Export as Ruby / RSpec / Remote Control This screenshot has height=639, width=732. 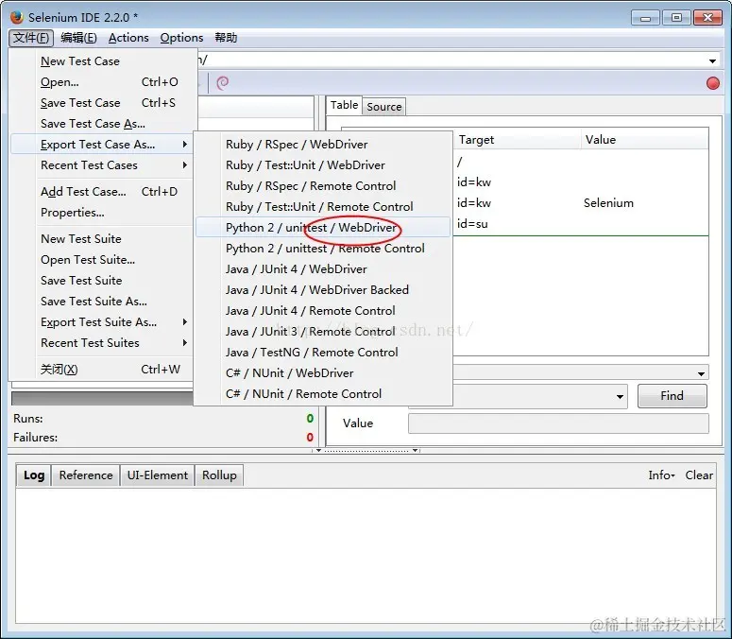[323, 186]
